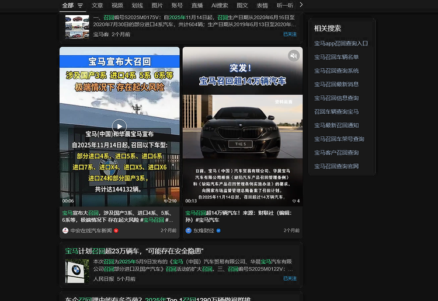Image resolution: width=438 pixels, height=301 pixels.
Task: Toggle 已关注 for 宝马客 post
Action: 290,34
